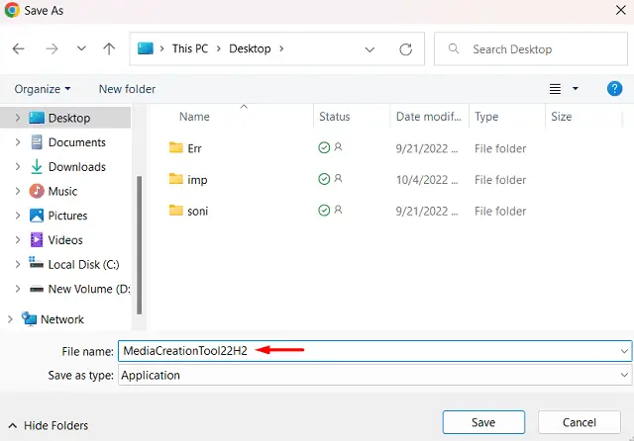Select Local Disk (C:) in navigation pane
The image size is (634, 441).
click(x=83, y=265)
